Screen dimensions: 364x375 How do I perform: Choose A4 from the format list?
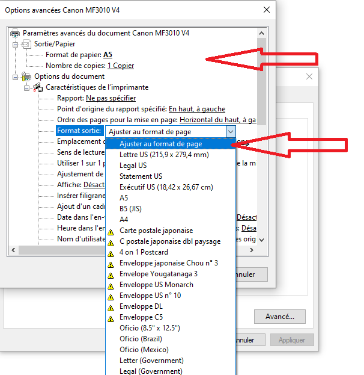(124, 220)
